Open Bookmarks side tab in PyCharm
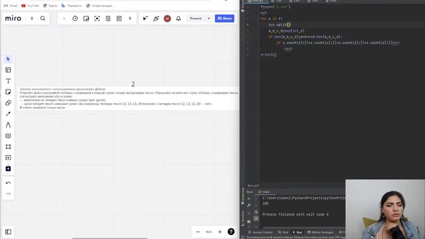The image size is (425, 239). click(x=242, y=196)
